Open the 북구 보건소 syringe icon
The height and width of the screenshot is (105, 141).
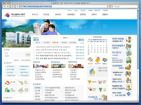(x=21, y=82)
